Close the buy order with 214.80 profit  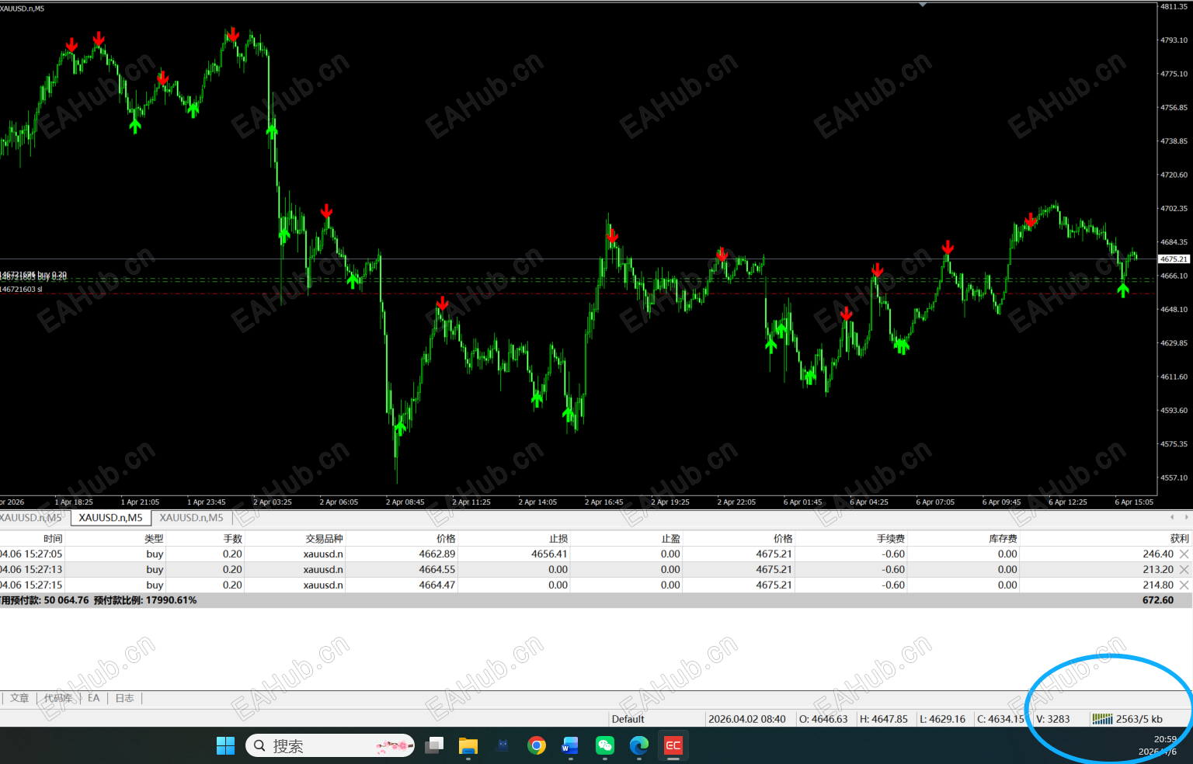[1184, 585]
